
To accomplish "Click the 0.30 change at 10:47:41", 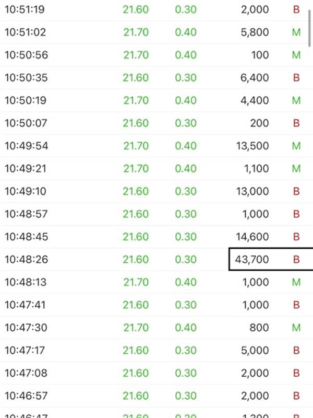I will point(186,305).
